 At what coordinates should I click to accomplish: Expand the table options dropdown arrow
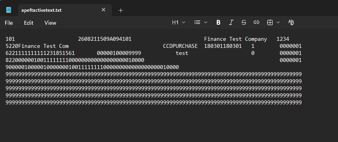278,22
